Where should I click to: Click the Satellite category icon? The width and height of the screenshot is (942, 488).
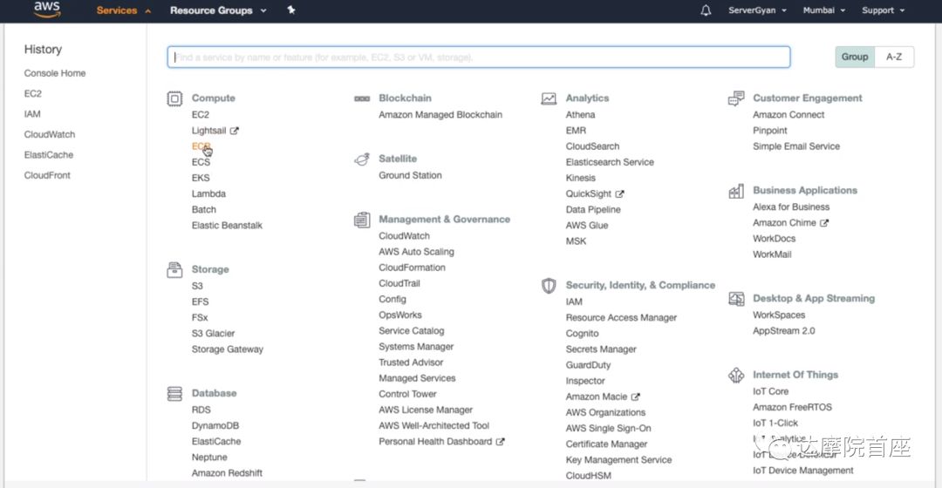[x=362, y=159]
